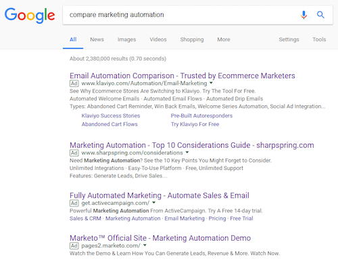This screenshot has width=338, height=265.
Task: Open Fully Automated Marketing ad title
Action: point(160,196)
